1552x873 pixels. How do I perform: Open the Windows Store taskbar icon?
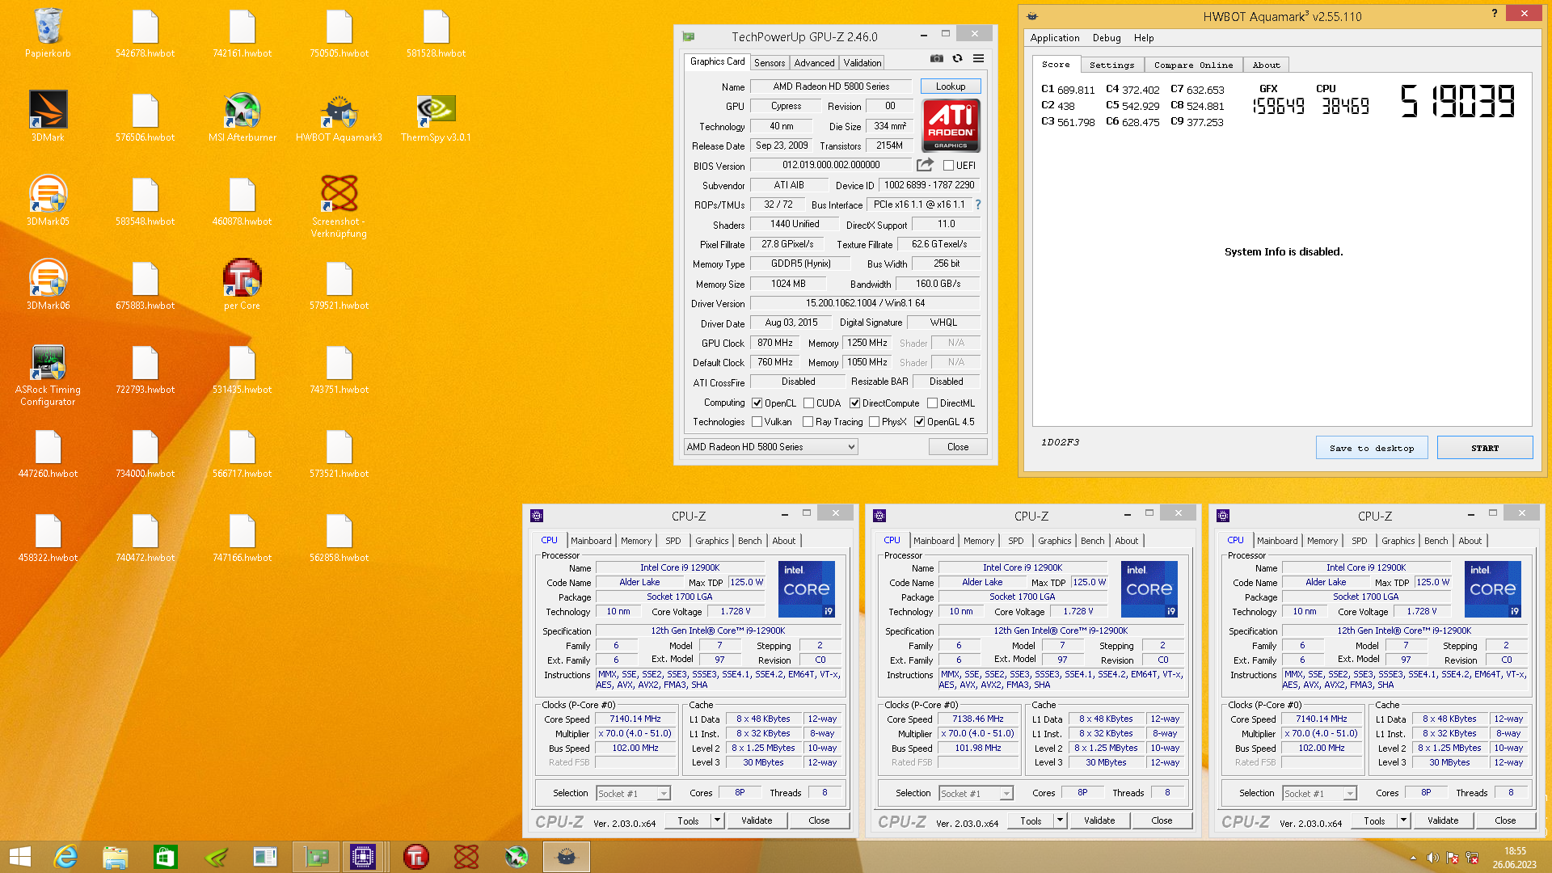click(x=165, y=857)
